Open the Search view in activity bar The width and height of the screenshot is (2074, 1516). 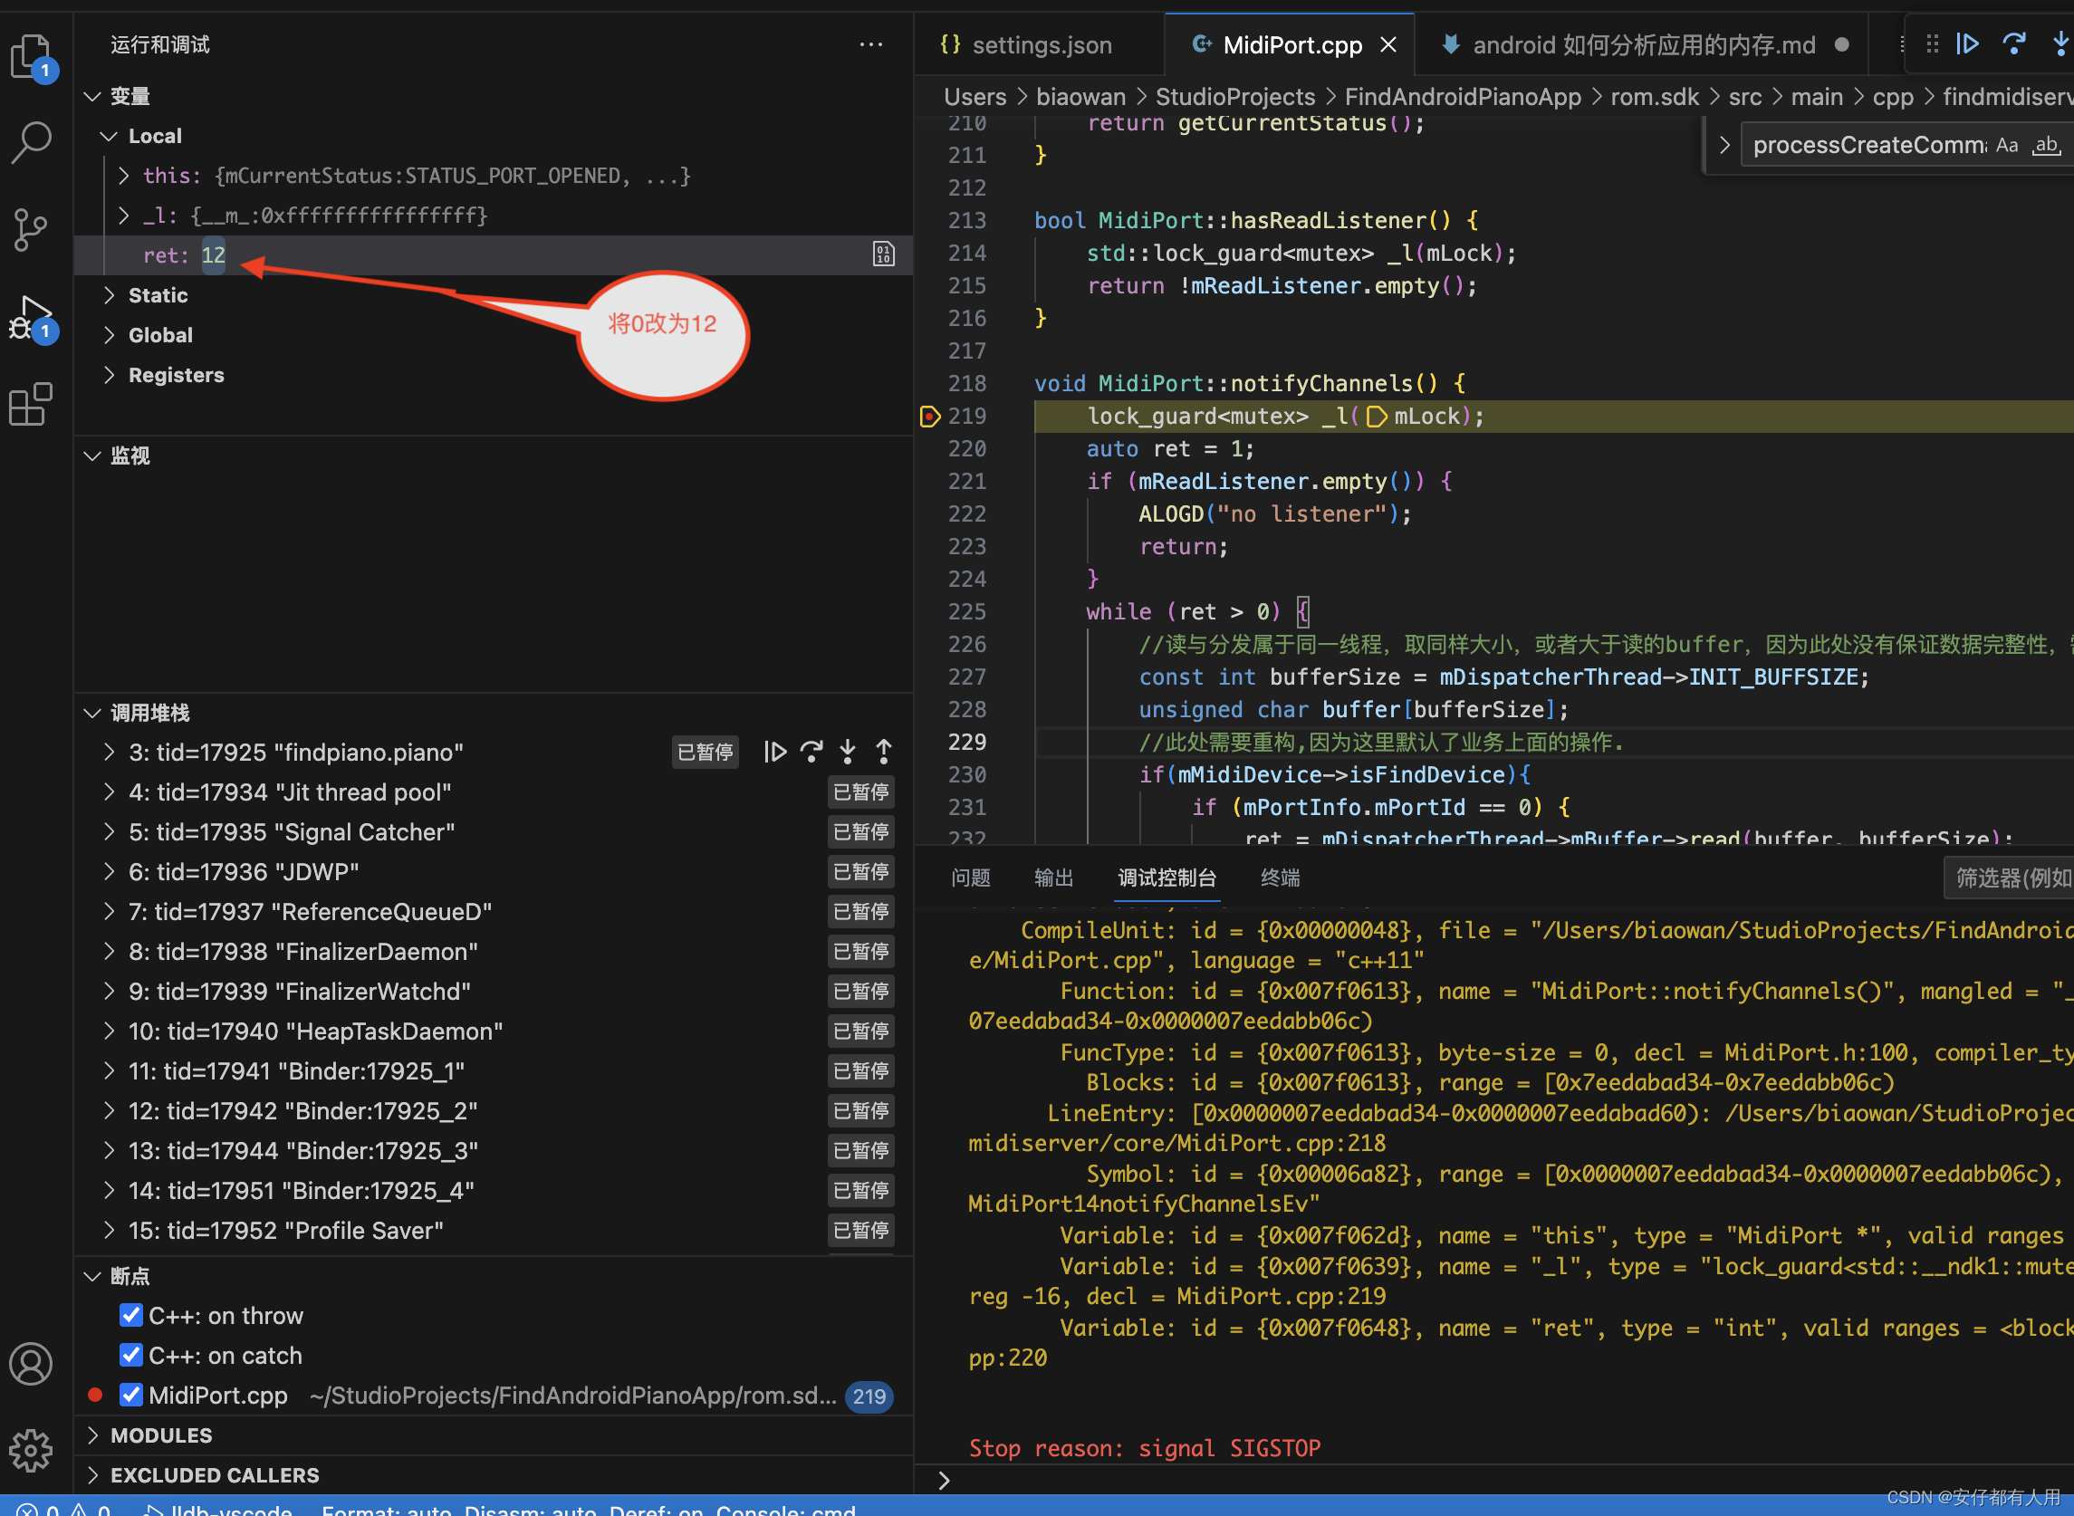click(x=32, y=142)
